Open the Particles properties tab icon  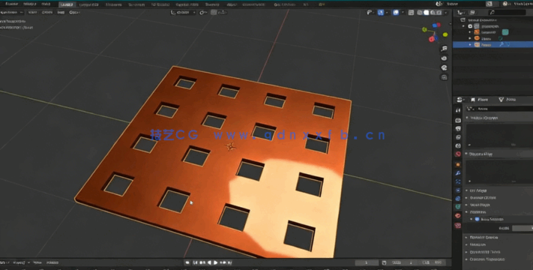coord(458,181)
